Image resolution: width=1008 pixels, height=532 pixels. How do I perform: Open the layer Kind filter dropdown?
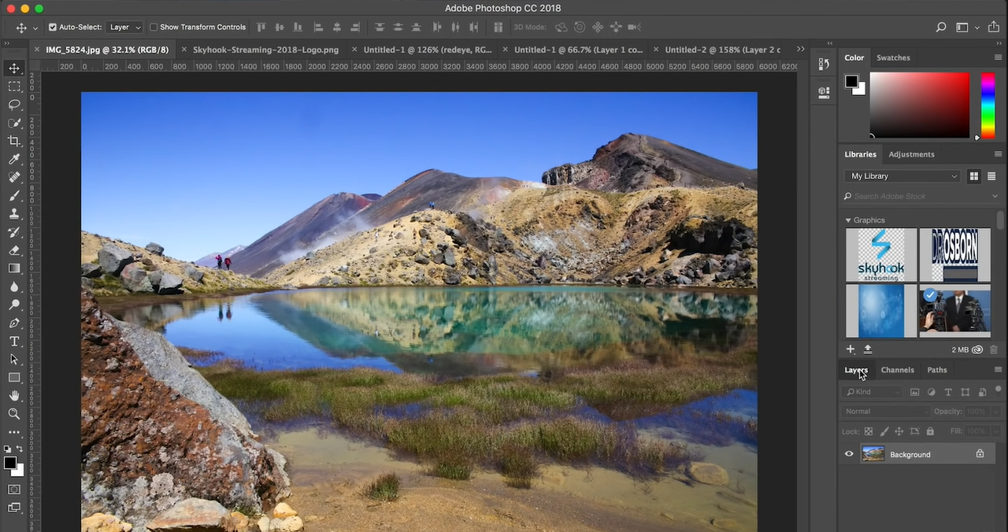[x=872, y=392]
